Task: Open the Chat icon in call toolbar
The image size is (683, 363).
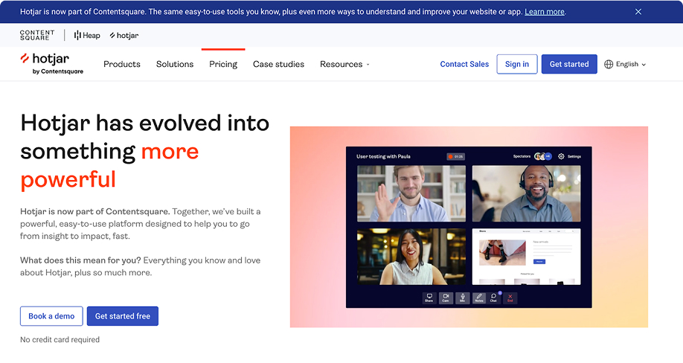Action: [494, 298]
